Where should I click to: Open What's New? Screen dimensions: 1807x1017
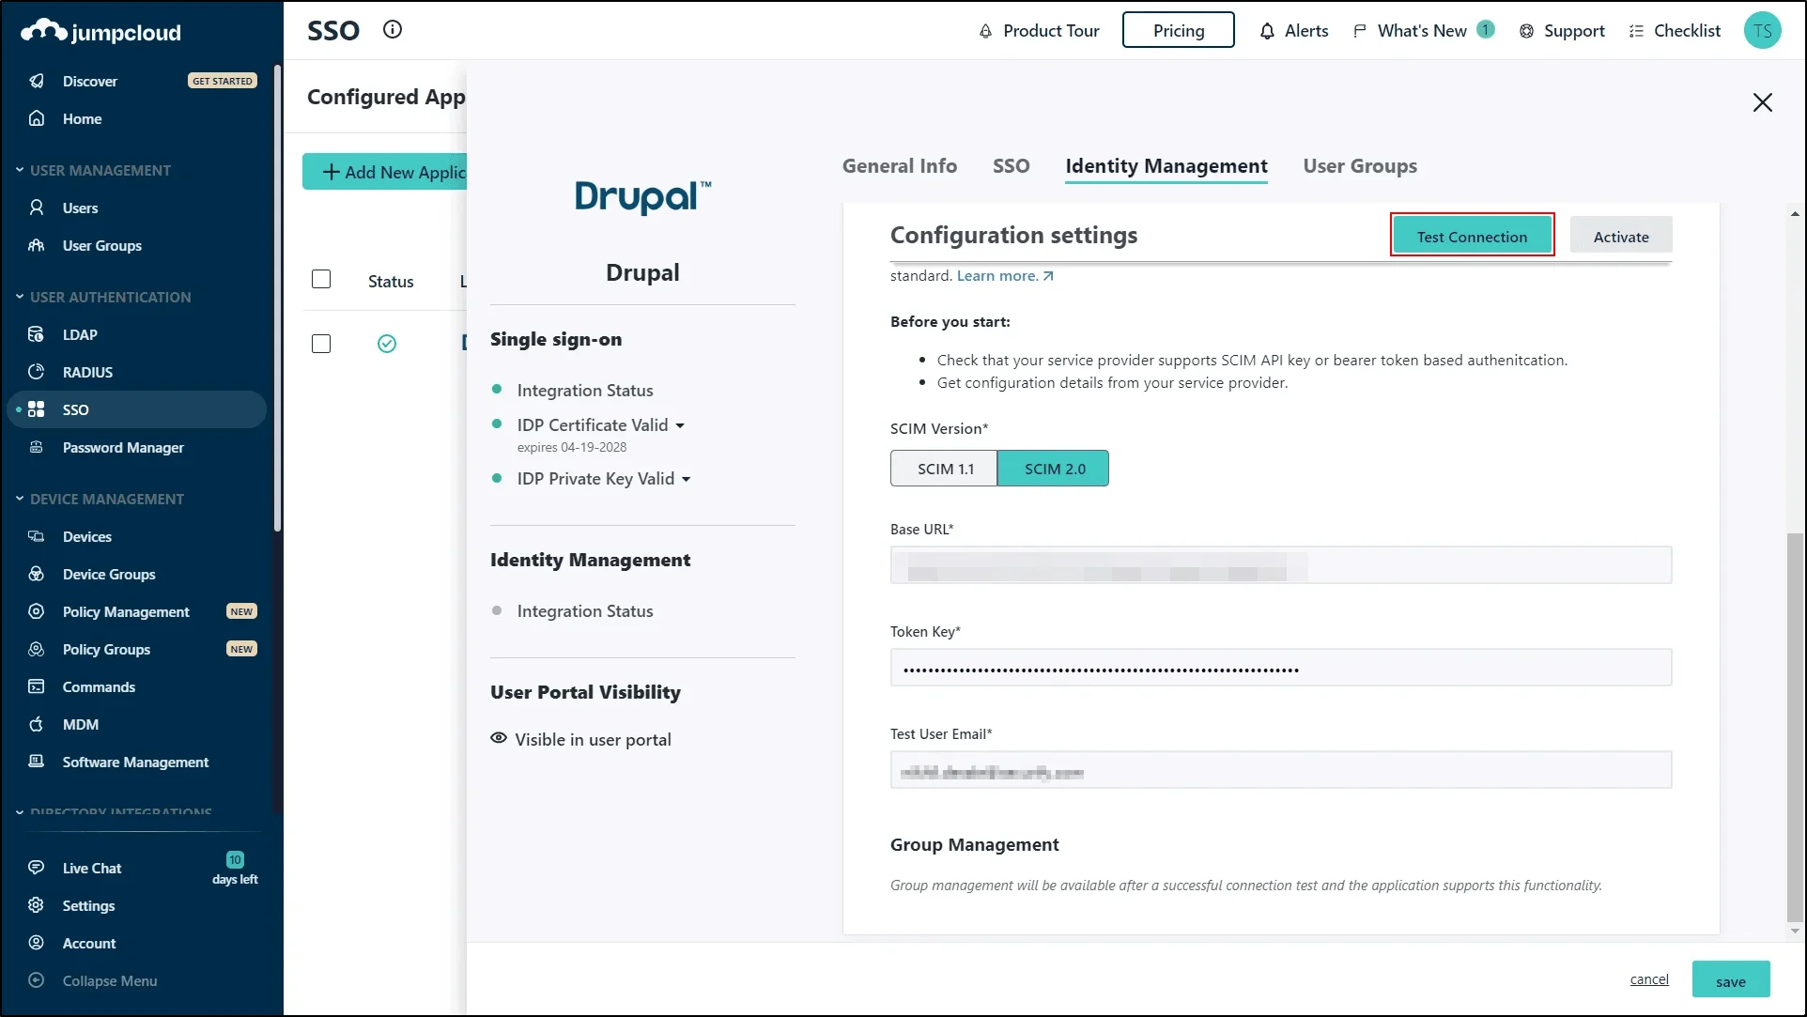(1423, 31)
